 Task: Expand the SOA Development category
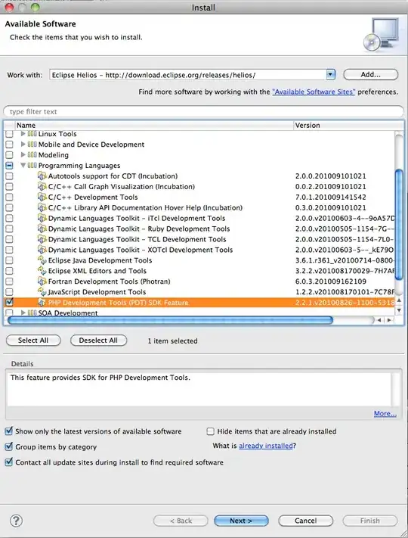[23, 313]
